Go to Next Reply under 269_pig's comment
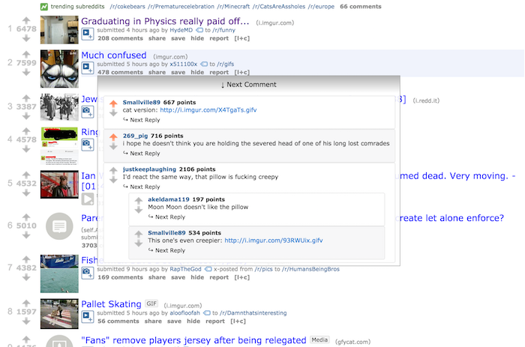 [x=141, y=153]
